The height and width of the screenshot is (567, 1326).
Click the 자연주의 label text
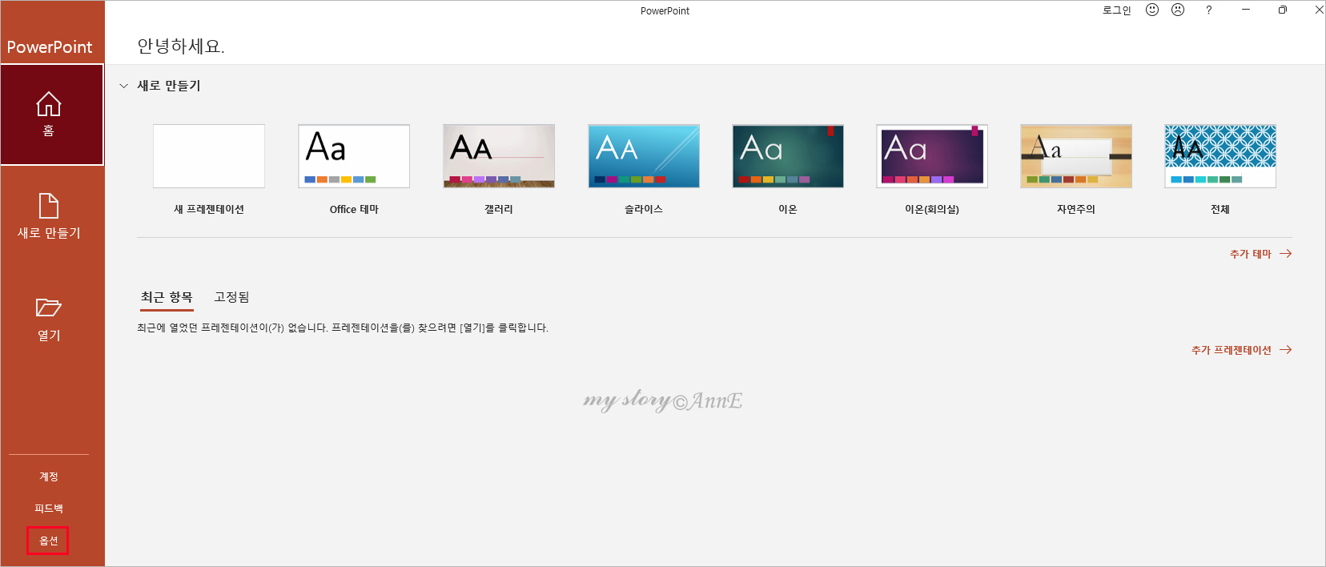(1076, 209)
